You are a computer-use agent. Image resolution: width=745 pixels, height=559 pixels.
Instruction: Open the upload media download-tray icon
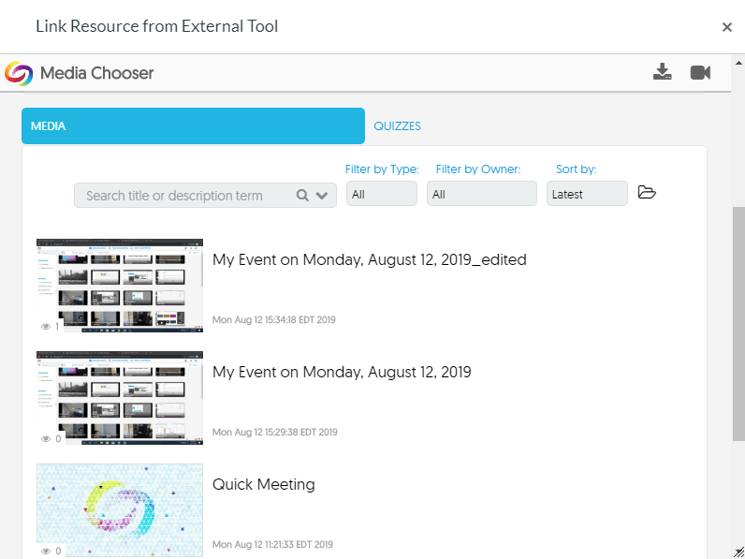click(662, 72)
